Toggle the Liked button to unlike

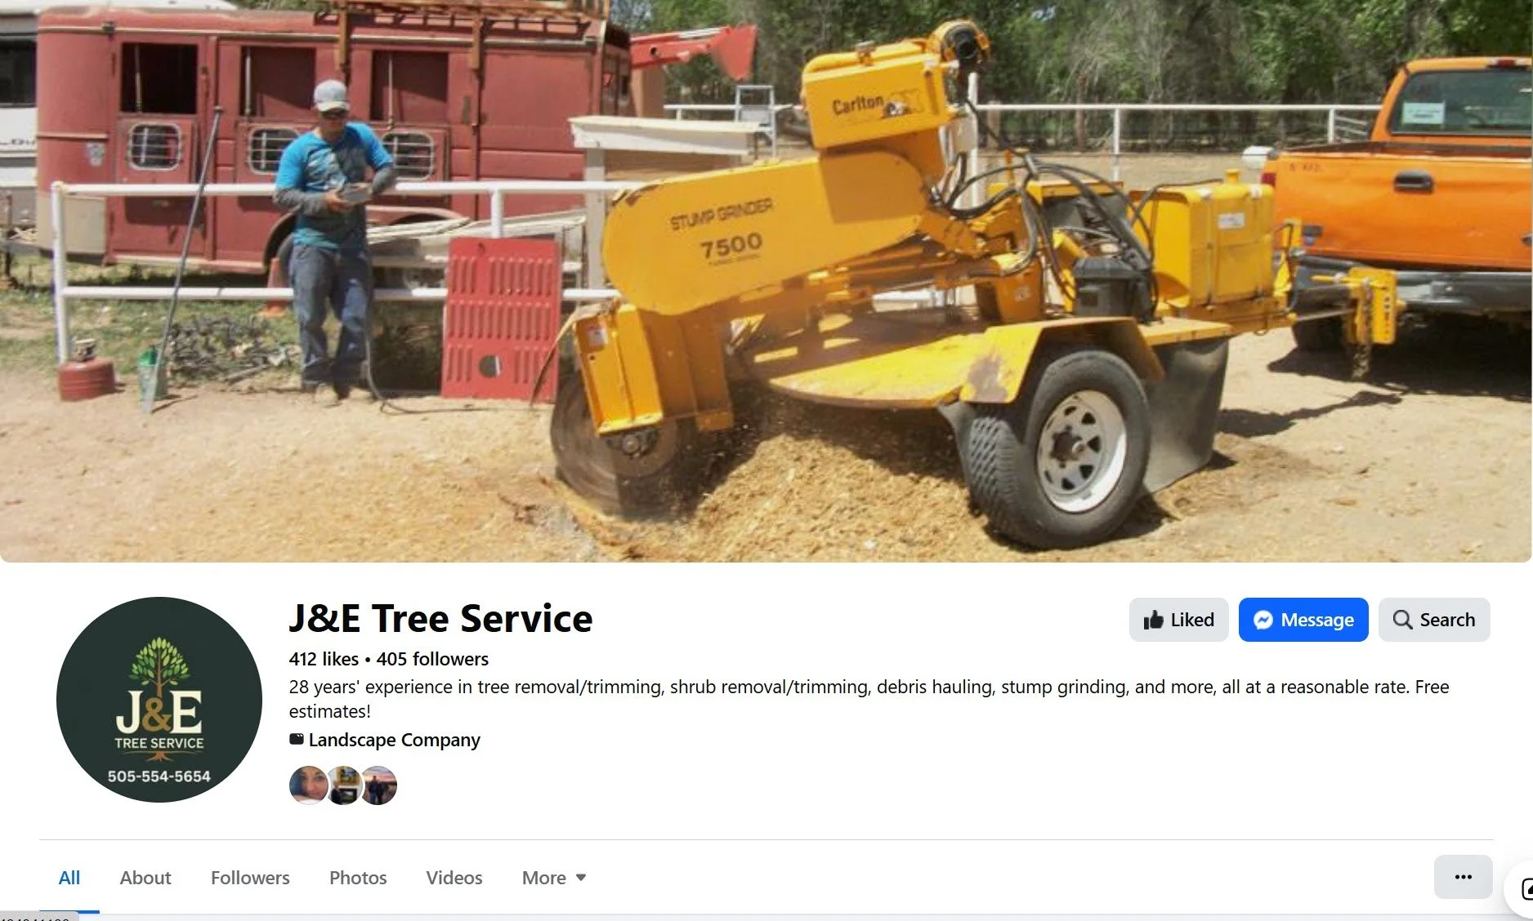pos(1178,620)
